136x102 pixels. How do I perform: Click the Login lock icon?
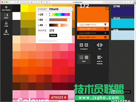click(6, 23)
